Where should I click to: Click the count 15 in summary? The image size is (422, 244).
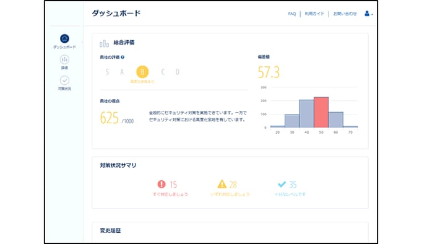coord(173,185)
